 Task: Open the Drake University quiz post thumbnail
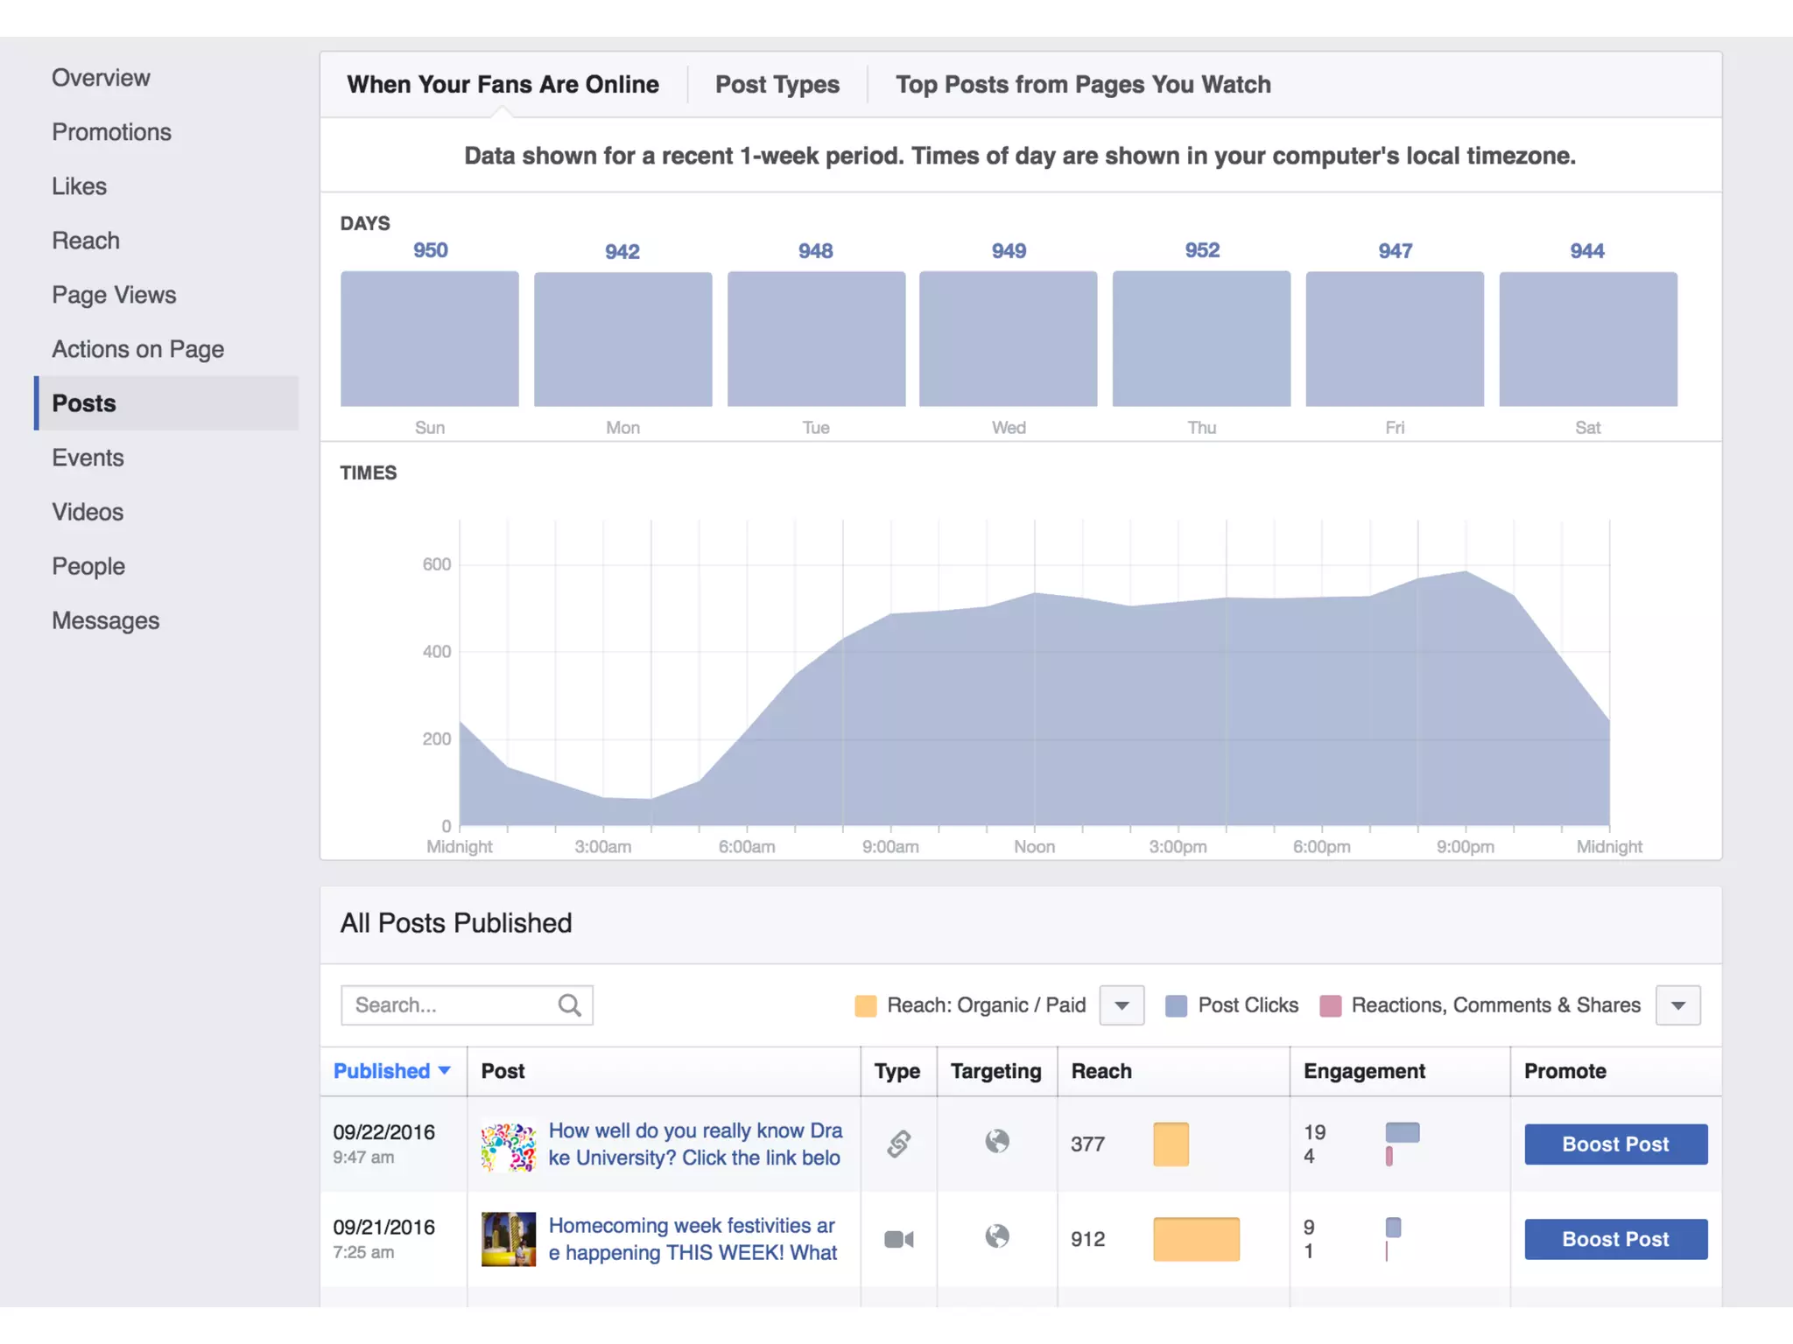pos(509,1146)
